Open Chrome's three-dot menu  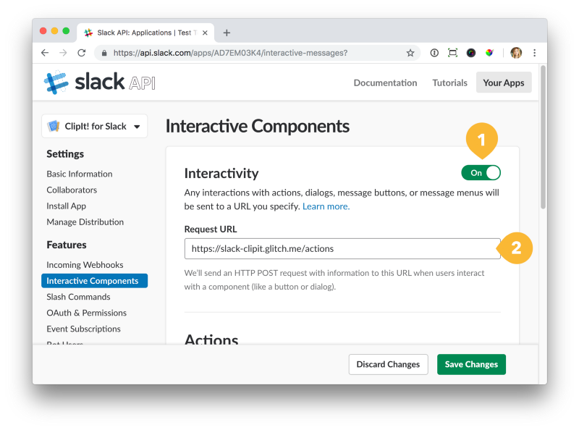[x=535, y=53]
